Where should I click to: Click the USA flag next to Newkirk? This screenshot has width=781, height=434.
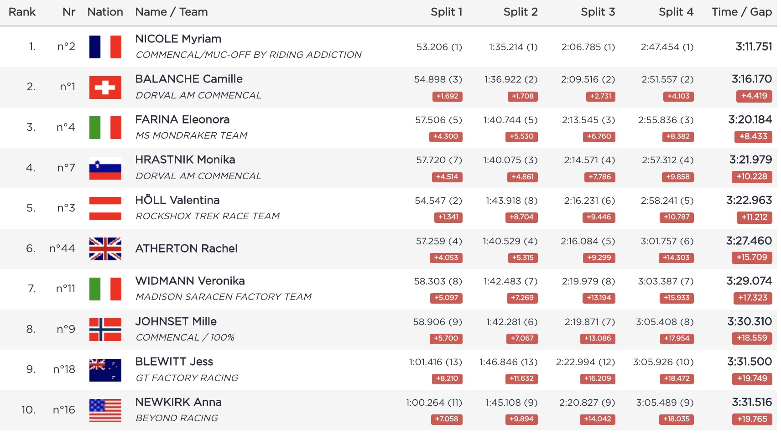coord(105,410)
